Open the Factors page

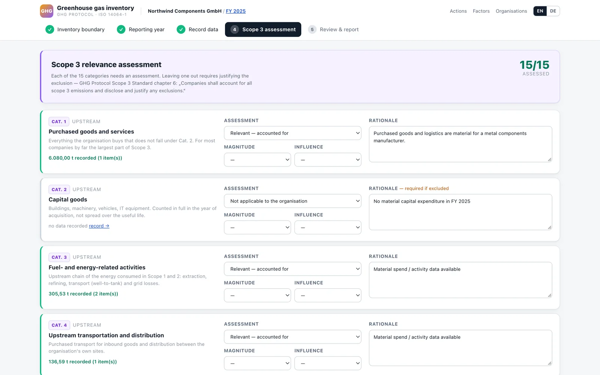(481, 11)
